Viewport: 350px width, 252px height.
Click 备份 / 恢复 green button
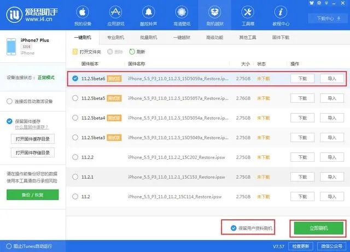pyautogui.click(x=33, y=195)
